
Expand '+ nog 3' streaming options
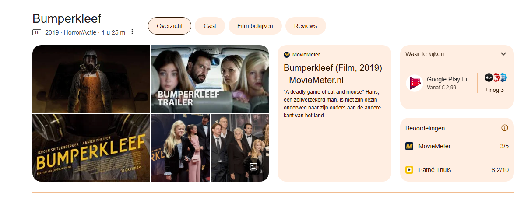click(x=494, y=90)
